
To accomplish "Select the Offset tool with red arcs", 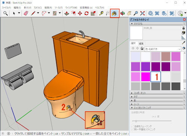I will pos(73,13).
